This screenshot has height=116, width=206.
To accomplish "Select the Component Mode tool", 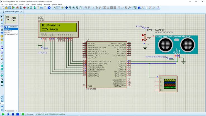I will click(x=2, y=20).
